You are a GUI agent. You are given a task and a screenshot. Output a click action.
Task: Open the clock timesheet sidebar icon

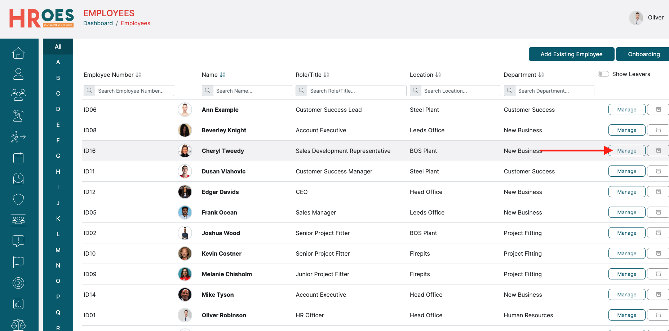click(x=18, y=178)
